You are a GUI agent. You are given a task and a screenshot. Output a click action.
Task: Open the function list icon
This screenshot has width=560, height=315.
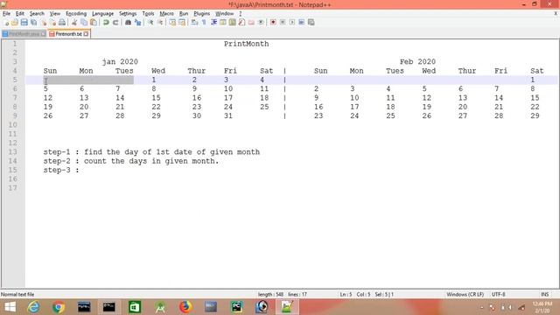coord(241,23)
